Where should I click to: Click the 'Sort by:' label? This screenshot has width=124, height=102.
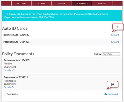pyautogui.click(x=98, y=54)
